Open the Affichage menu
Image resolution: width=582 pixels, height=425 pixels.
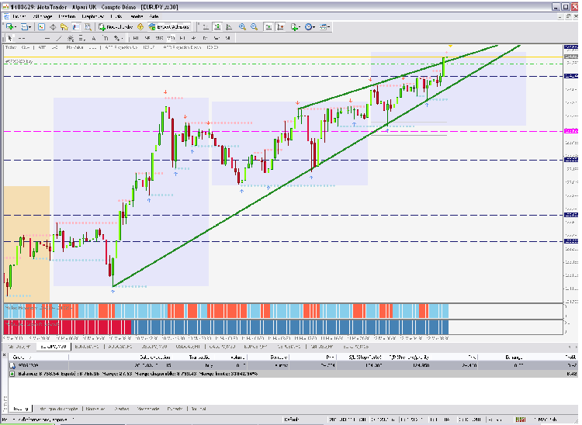click(x=43, y=16)
